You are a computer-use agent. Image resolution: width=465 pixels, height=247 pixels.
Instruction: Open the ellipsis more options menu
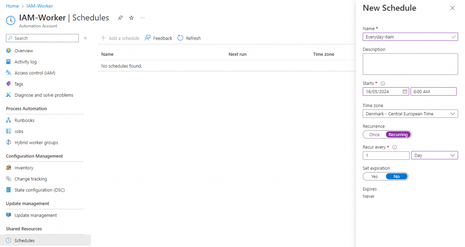(143, 18)
